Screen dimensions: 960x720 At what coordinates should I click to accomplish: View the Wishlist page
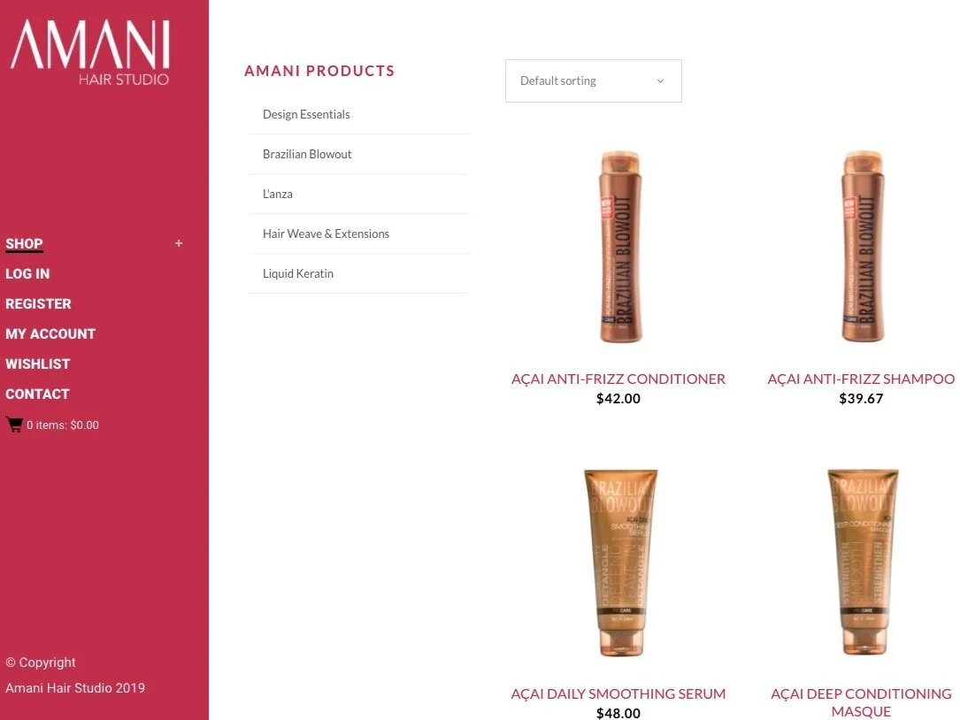pyautogui.click(x=37, y=364)
